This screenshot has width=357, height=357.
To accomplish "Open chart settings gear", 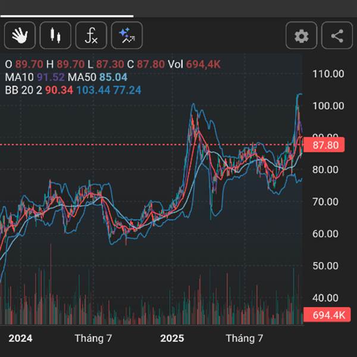I will pyautogui.click(x=302, y=35).
